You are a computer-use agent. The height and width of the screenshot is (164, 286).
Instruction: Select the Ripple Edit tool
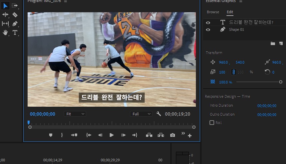[5, 15]
